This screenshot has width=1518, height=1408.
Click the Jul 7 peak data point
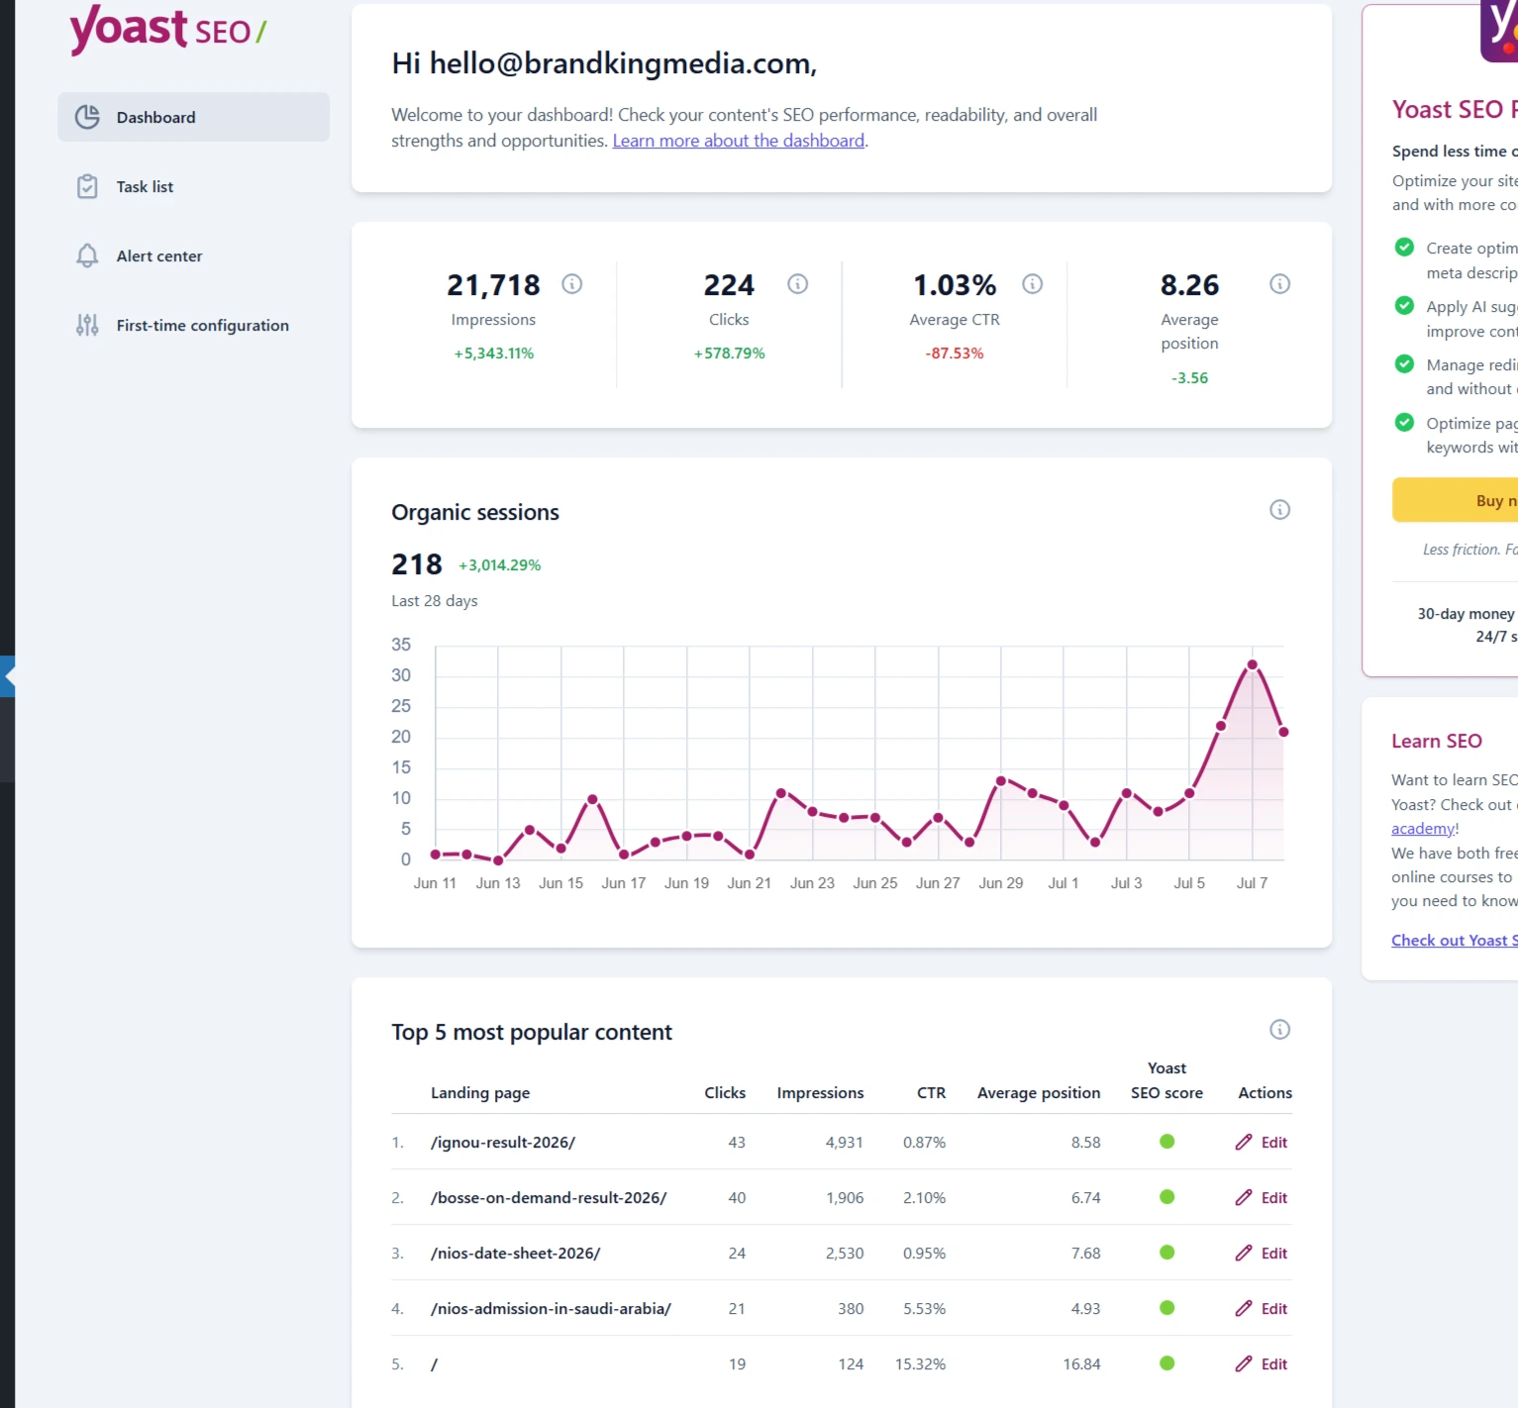(1253, 664)
